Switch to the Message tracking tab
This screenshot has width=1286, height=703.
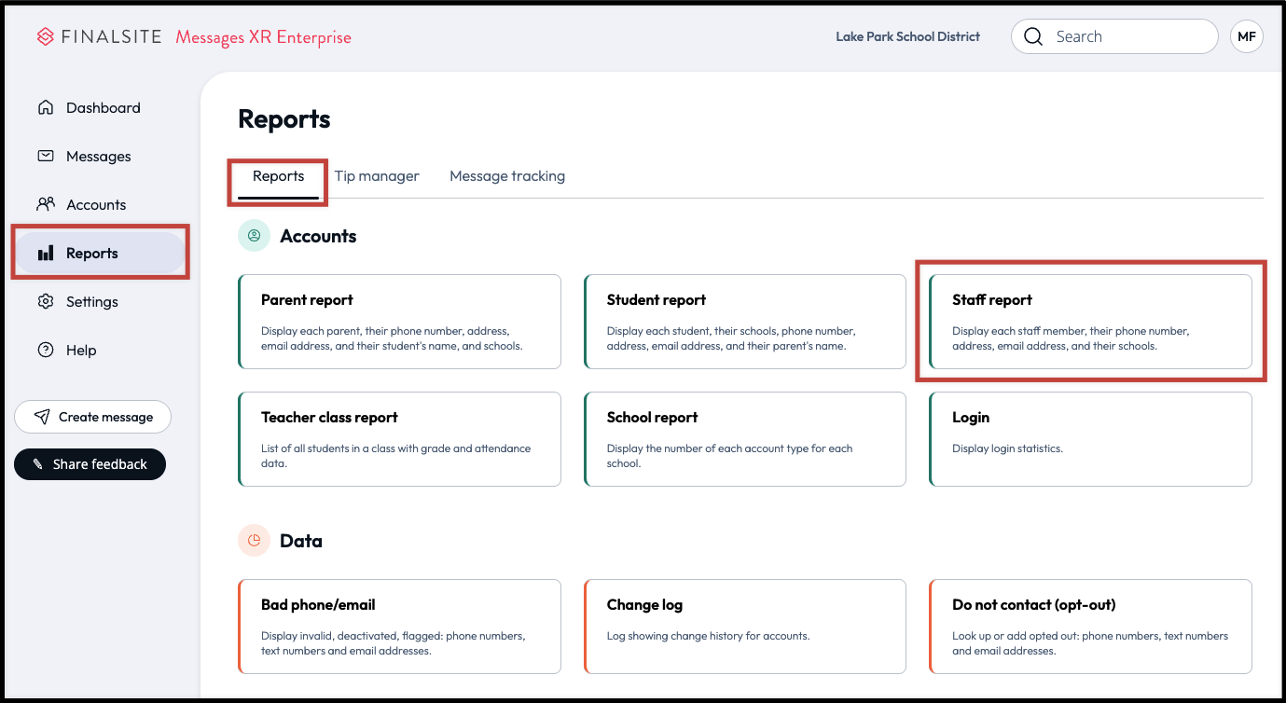pyautogui.click(x=507, y=176)
